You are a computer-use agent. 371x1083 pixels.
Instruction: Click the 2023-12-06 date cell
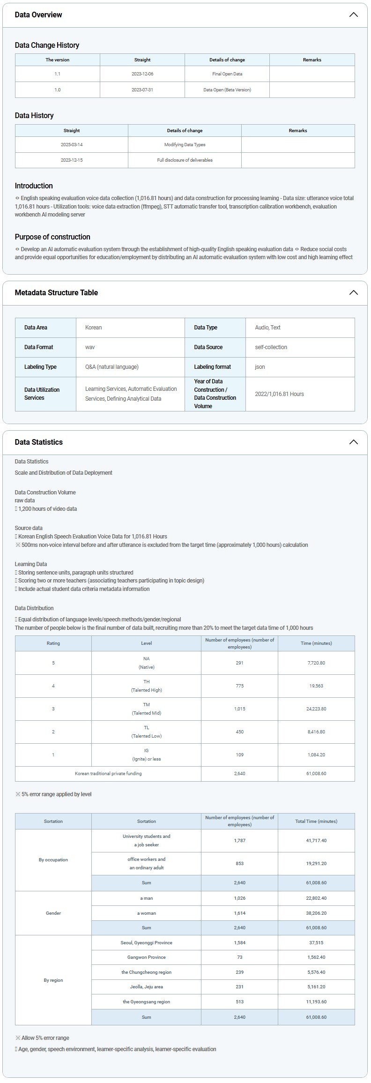click(x=142, y=74)
